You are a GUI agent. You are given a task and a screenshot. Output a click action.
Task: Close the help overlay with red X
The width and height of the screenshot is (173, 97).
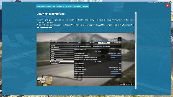(x=167, y=5)
